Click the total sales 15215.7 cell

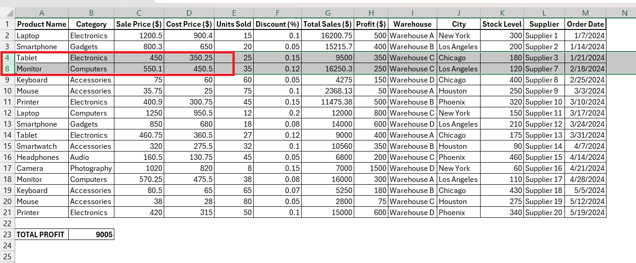click(x=327, y=47)
